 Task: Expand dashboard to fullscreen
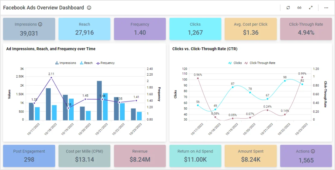click(311, 8)
